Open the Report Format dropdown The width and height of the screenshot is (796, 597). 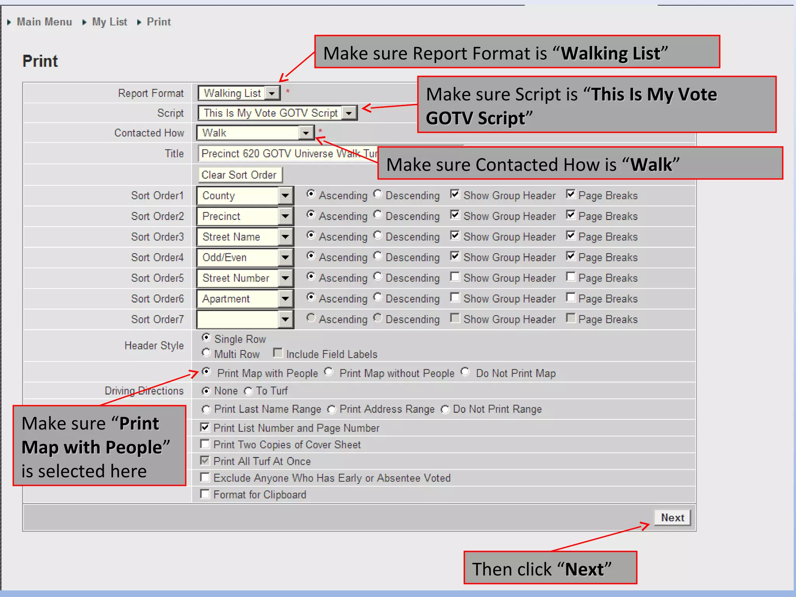click(x=239, y=93)
